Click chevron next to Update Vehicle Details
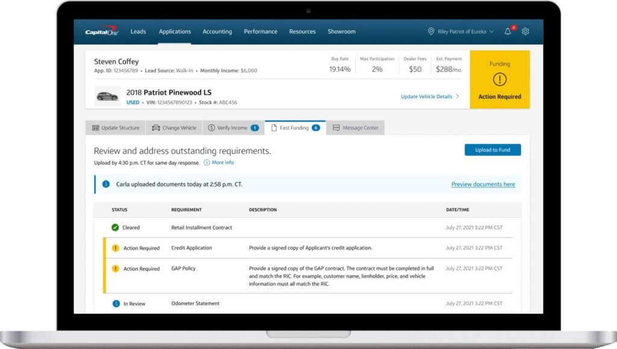The width and height of the screenshot is (617, 349). pos(457,96)
